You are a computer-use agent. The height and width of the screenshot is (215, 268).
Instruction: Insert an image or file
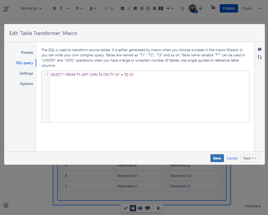(x=135, y=8)
